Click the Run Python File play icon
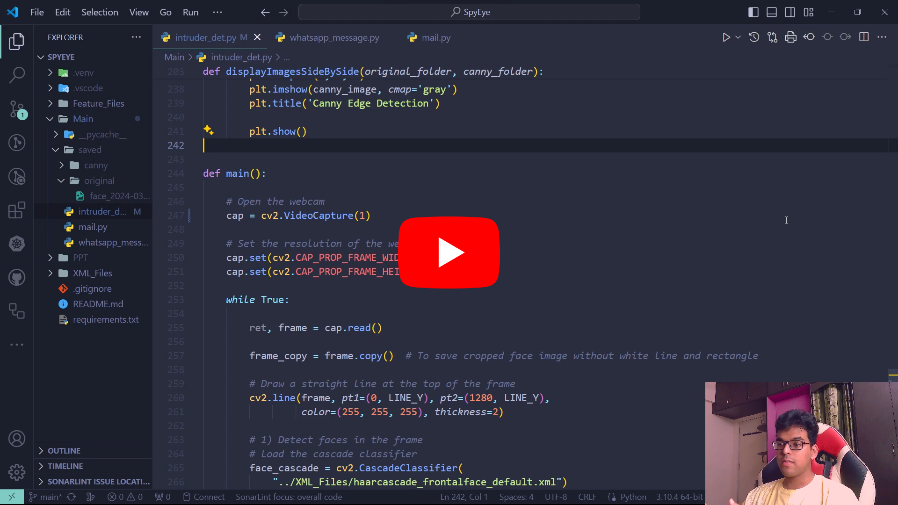Screen dimensions: 898x505 coord(726,37)
